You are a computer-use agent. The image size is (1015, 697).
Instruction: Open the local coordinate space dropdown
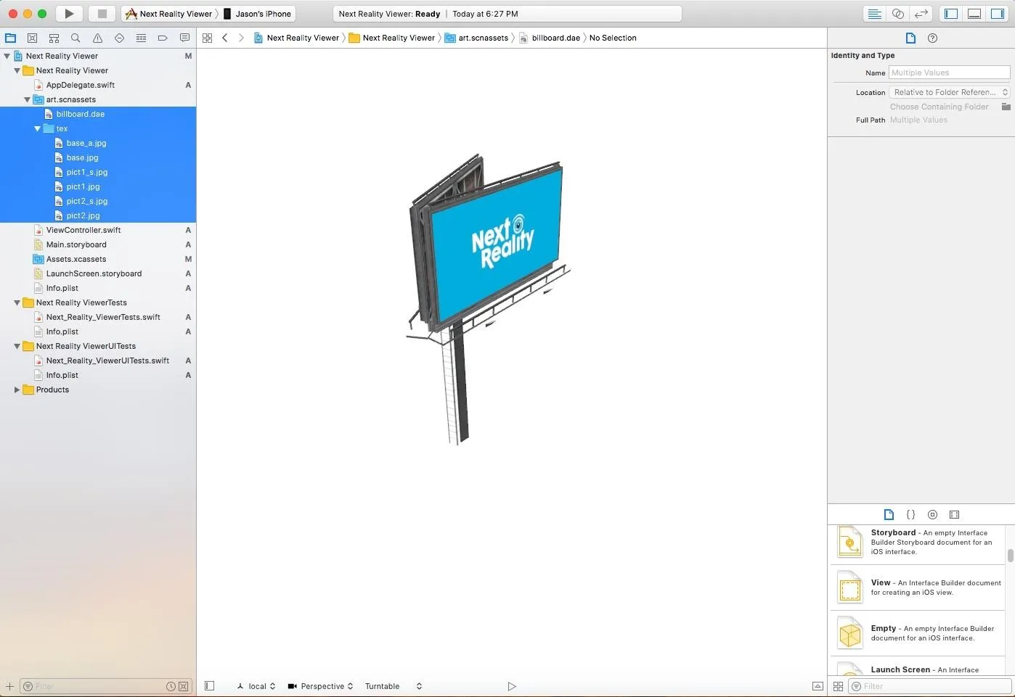(256, 686)
